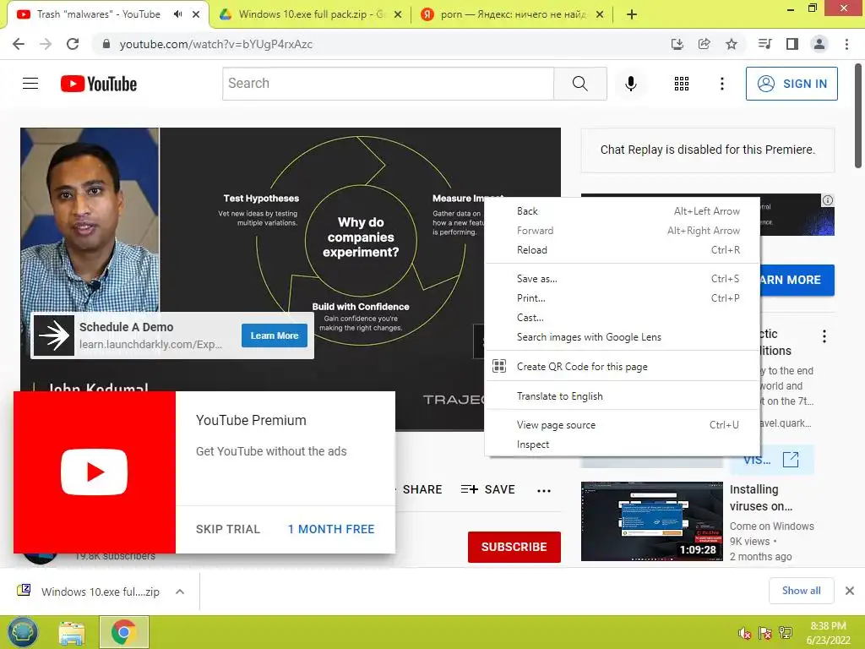This screenshot has height=649, width=865.
Task: Click the external link icon beside VIS...
Action: pos(791,459)
